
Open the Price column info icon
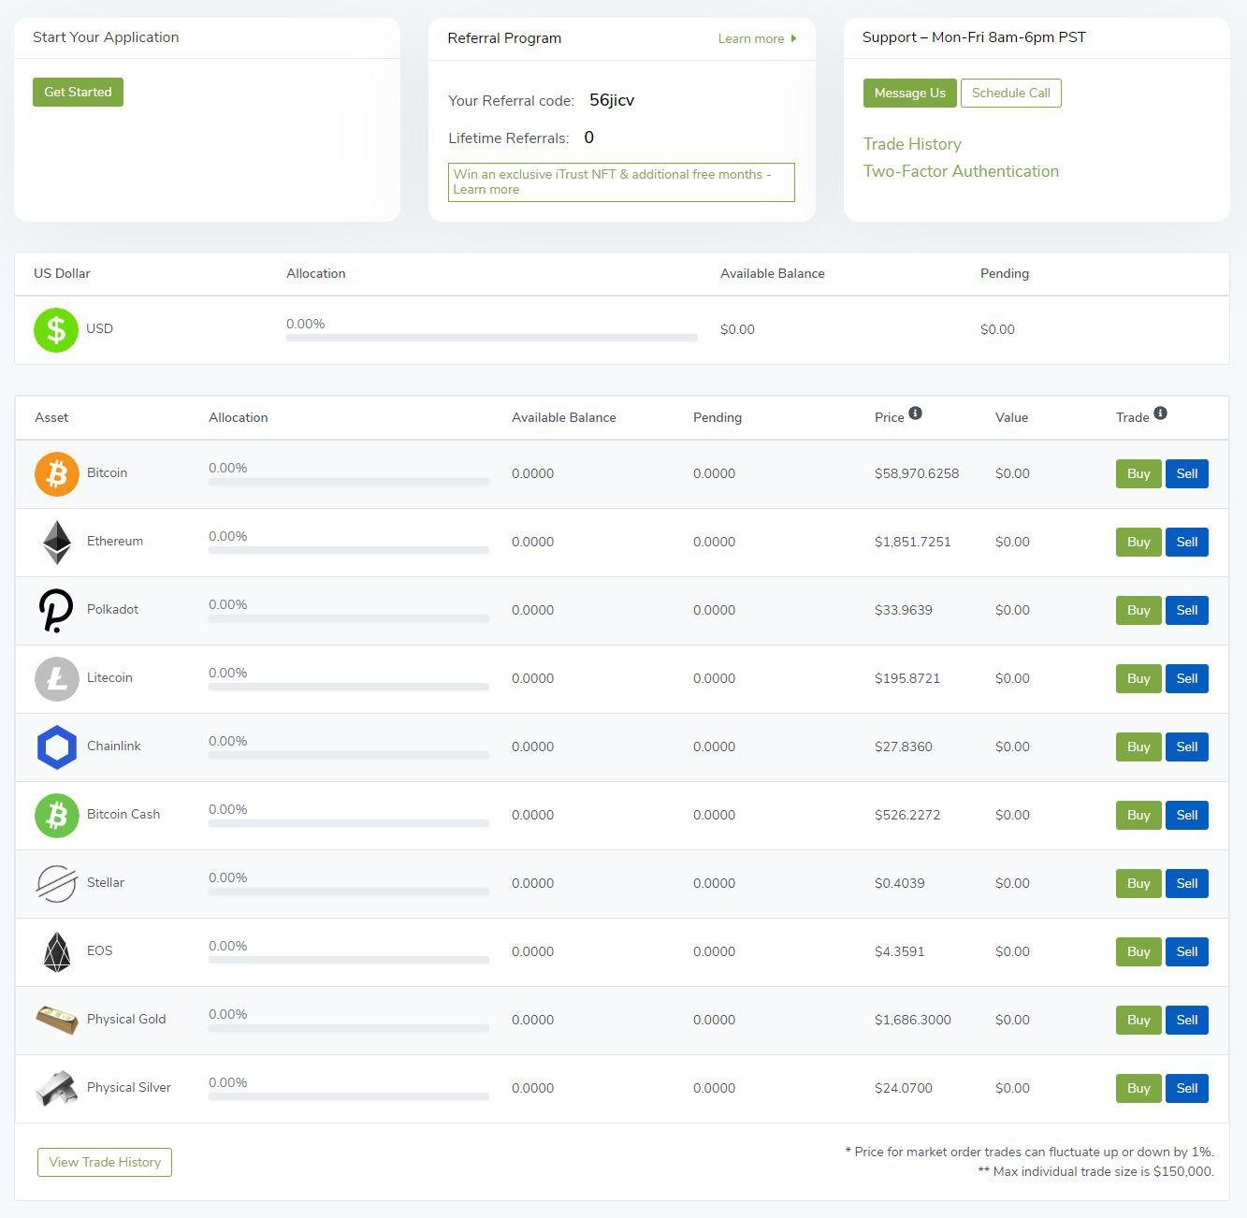(x=915, y=413)
